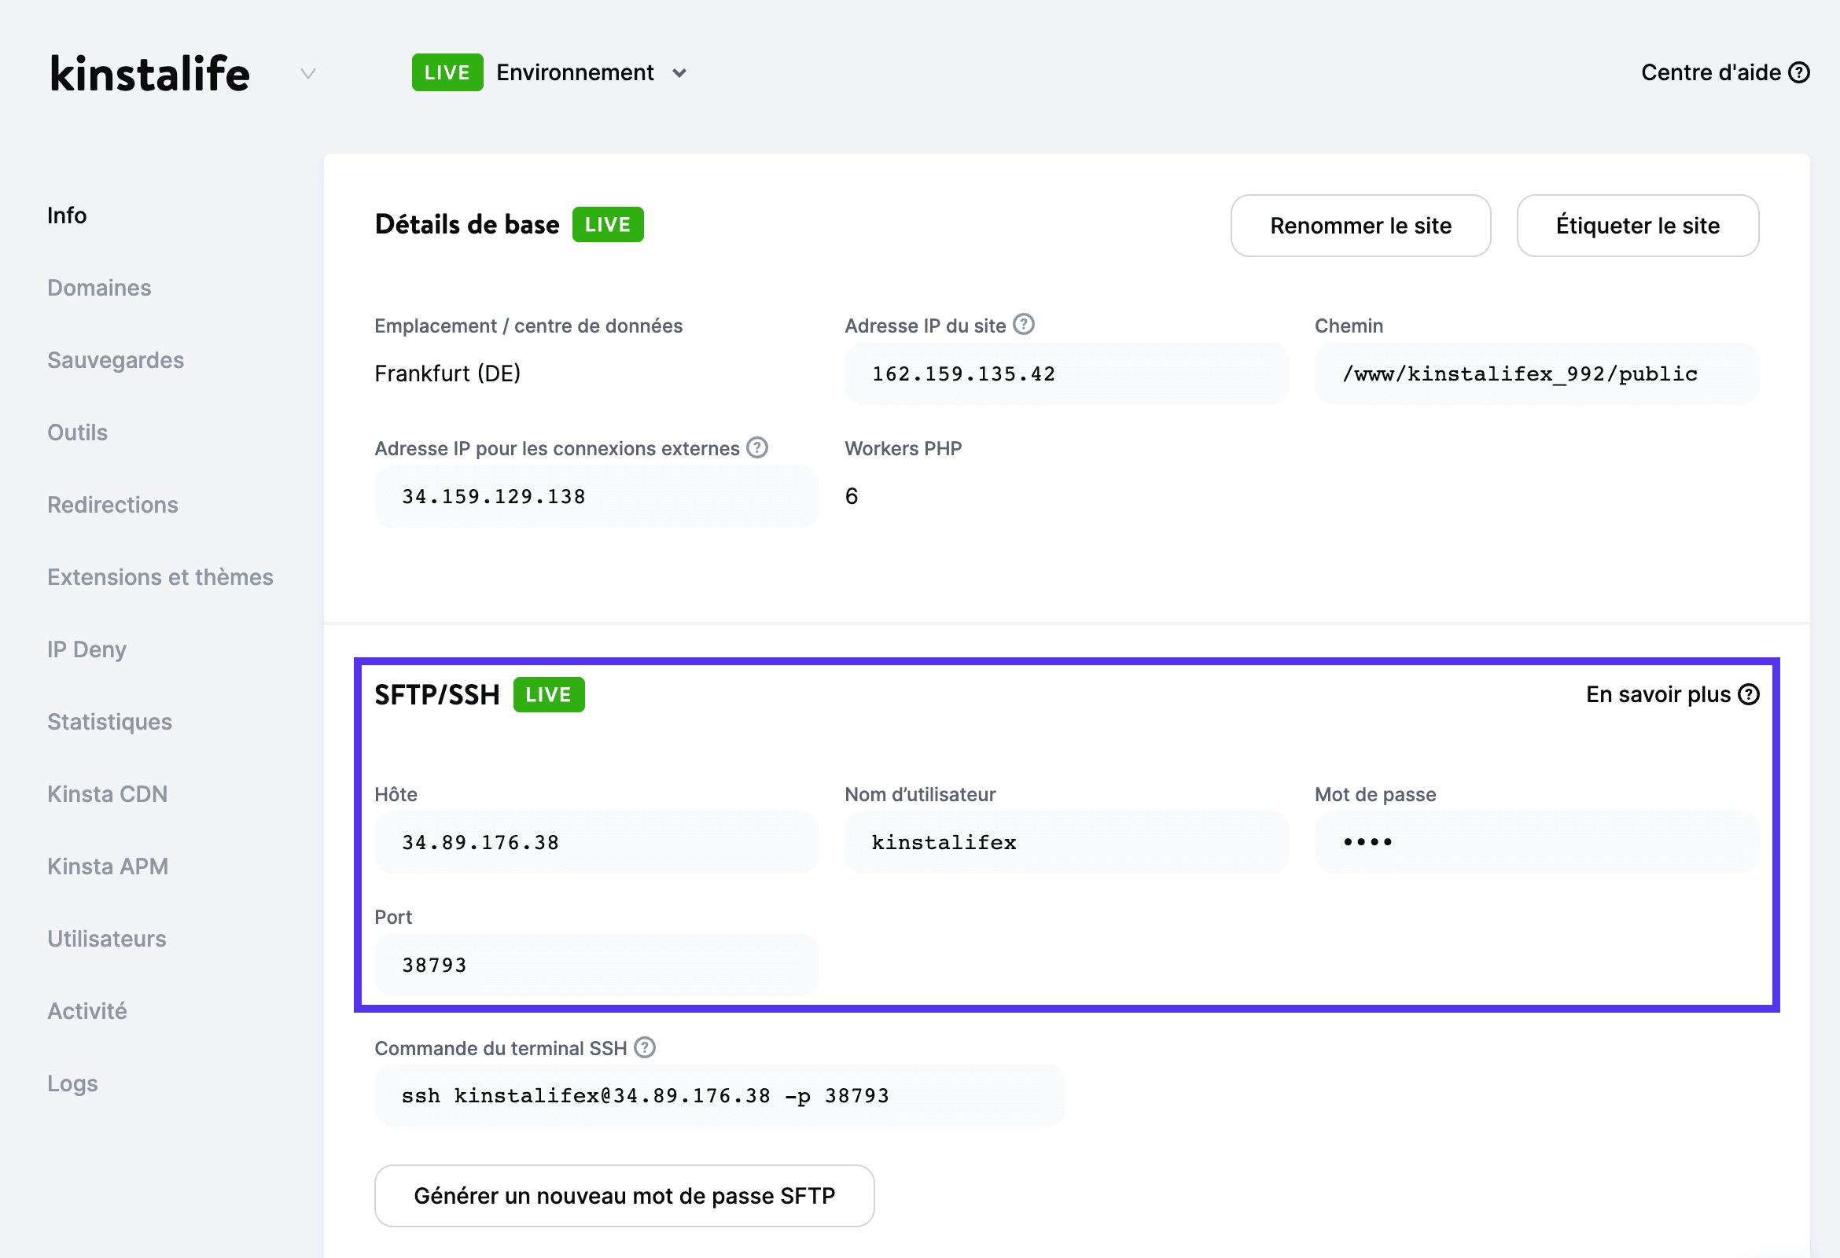Screen dimensions: 1840x1258
Task: Select Logs in the sidebar
Action: pyautogui.click(x=72, y=1082)
